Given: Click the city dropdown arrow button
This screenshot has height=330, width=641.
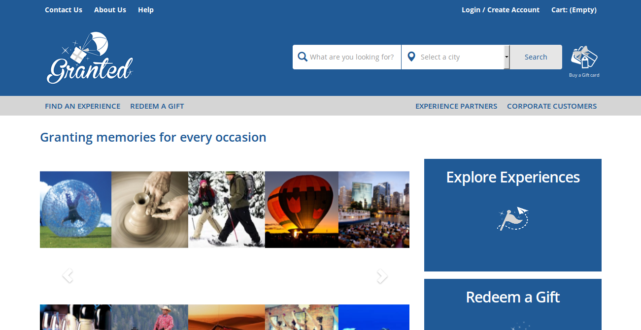Looking at the screenshot, I should (x=506, y=57).
